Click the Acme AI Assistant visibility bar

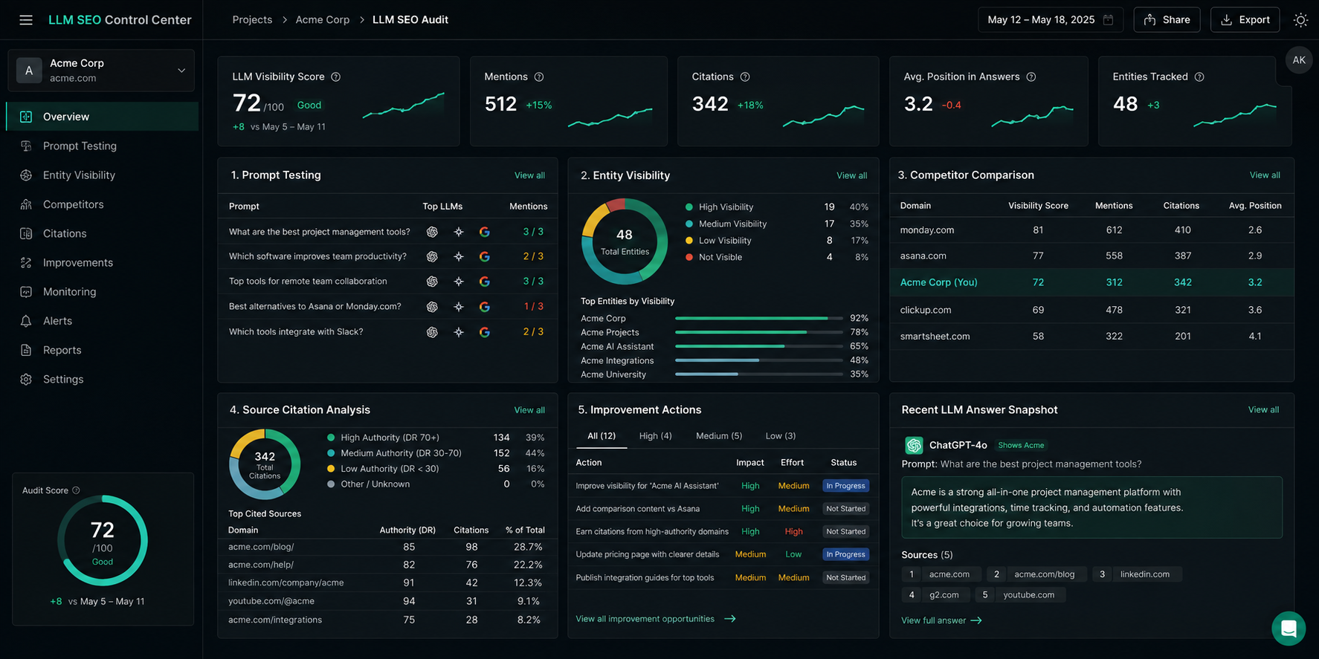click(759, 346)
